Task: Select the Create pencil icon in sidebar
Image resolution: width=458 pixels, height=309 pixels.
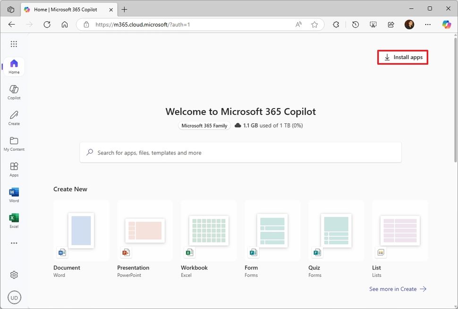Action: click(x=14, y=117)
